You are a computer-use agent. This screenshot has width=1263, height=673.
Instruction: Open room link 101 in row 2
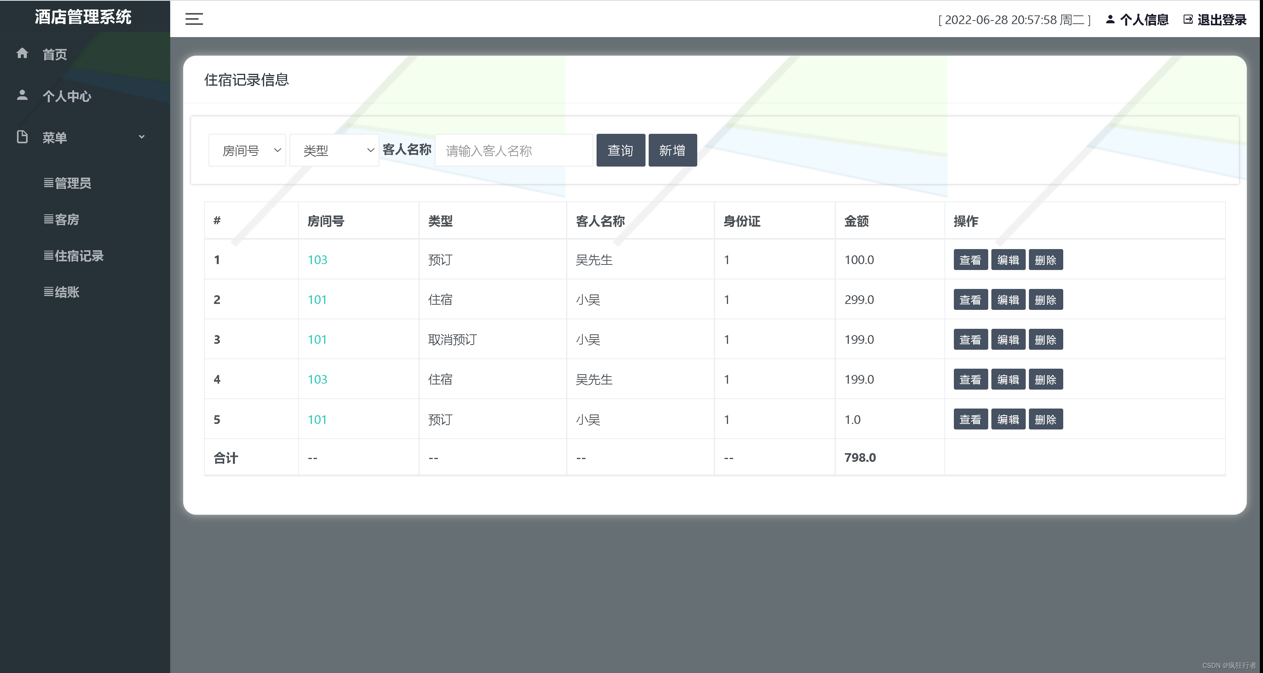tap(317, 300)
